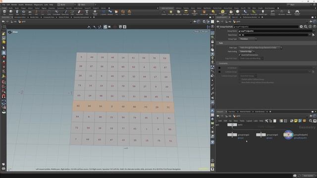
Task: Toggle flags on the grouprange2 node
Action: pyautogui.click(x=232, y=134)
